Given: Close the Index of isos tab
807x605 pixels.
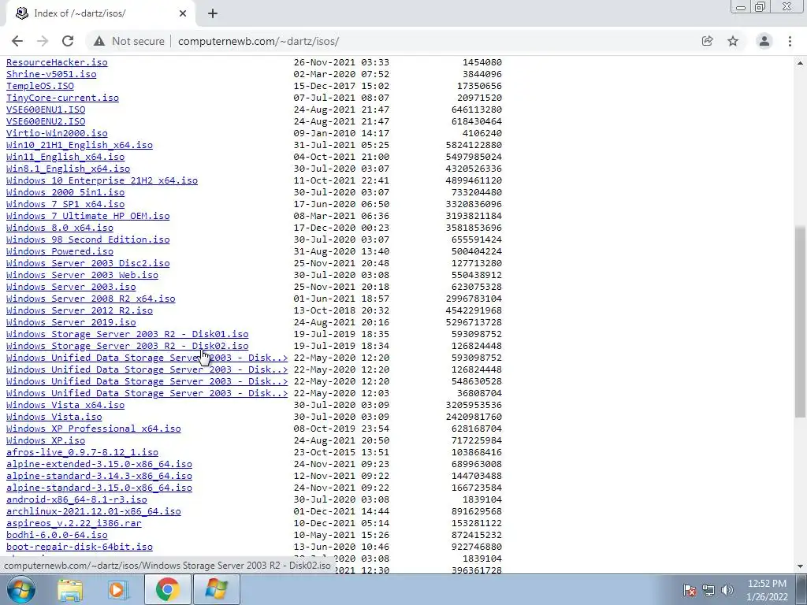Looking at the screenshot, I should (x=183, y=13).
